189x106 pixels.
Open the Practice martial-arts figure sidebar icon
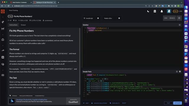(3, 22)
